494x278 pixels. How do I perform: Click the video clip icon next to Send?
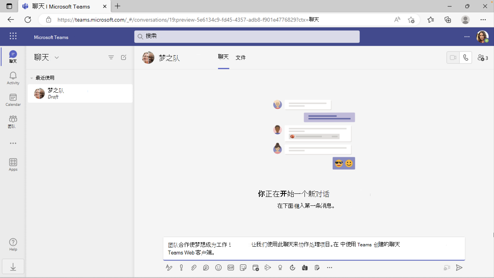click(x=447, y=268)
